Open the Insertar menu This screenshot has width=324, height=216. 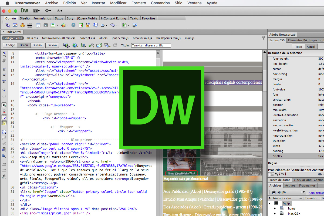99,3
